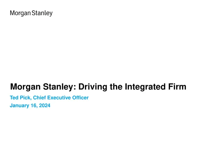
Task: Click the comma after 16 in the date
Action: 37,107
